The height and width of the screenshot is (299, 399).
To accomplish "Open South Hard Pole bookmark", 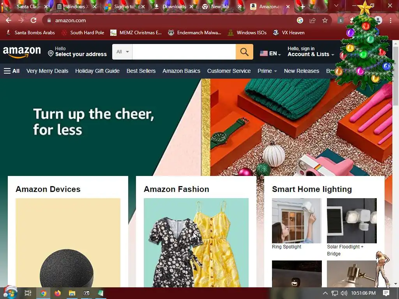I will coord(83,33).
